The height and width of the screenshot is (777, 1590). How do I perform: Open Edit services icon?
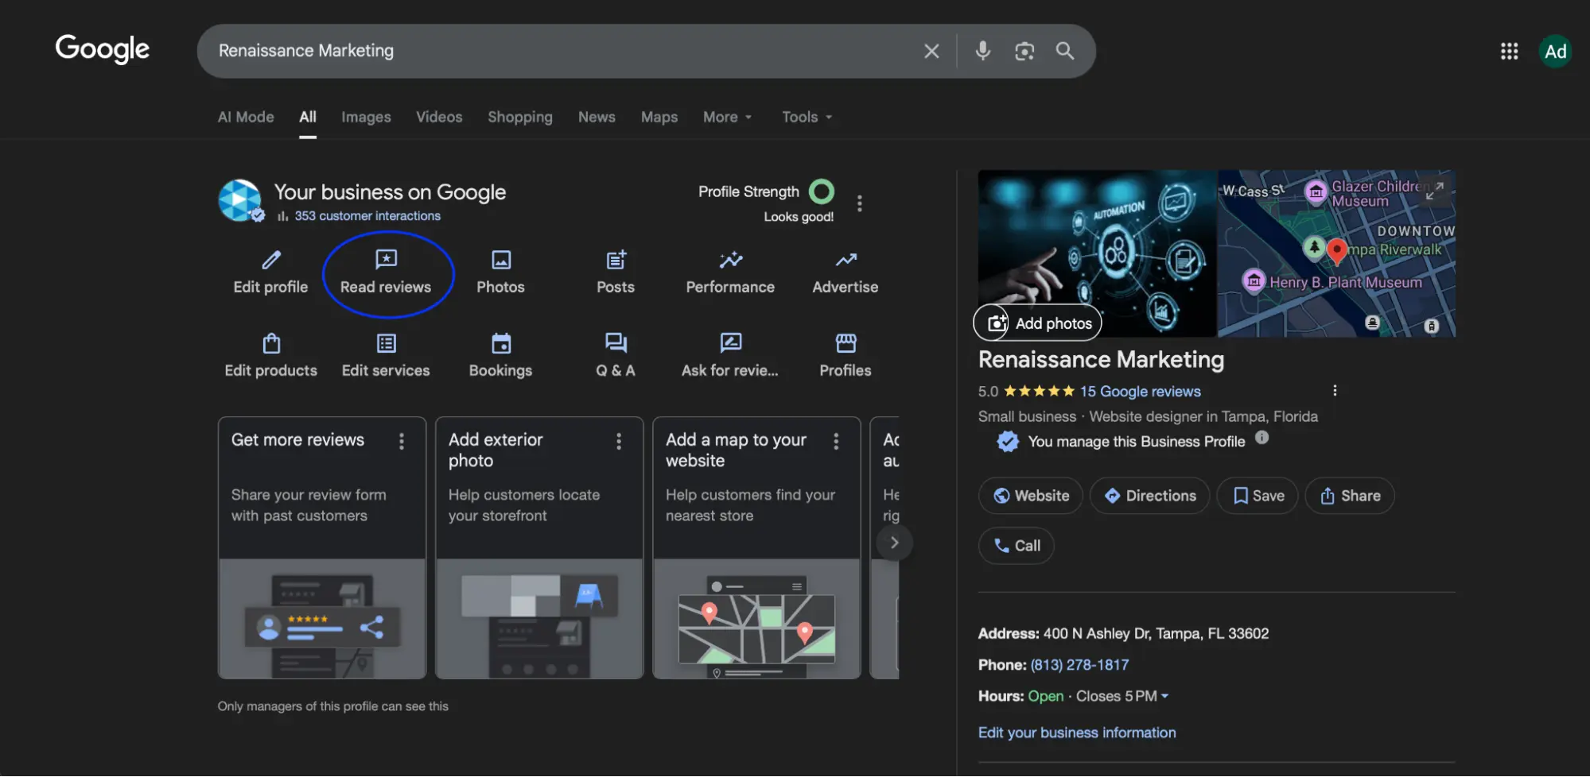pos(386,344)
